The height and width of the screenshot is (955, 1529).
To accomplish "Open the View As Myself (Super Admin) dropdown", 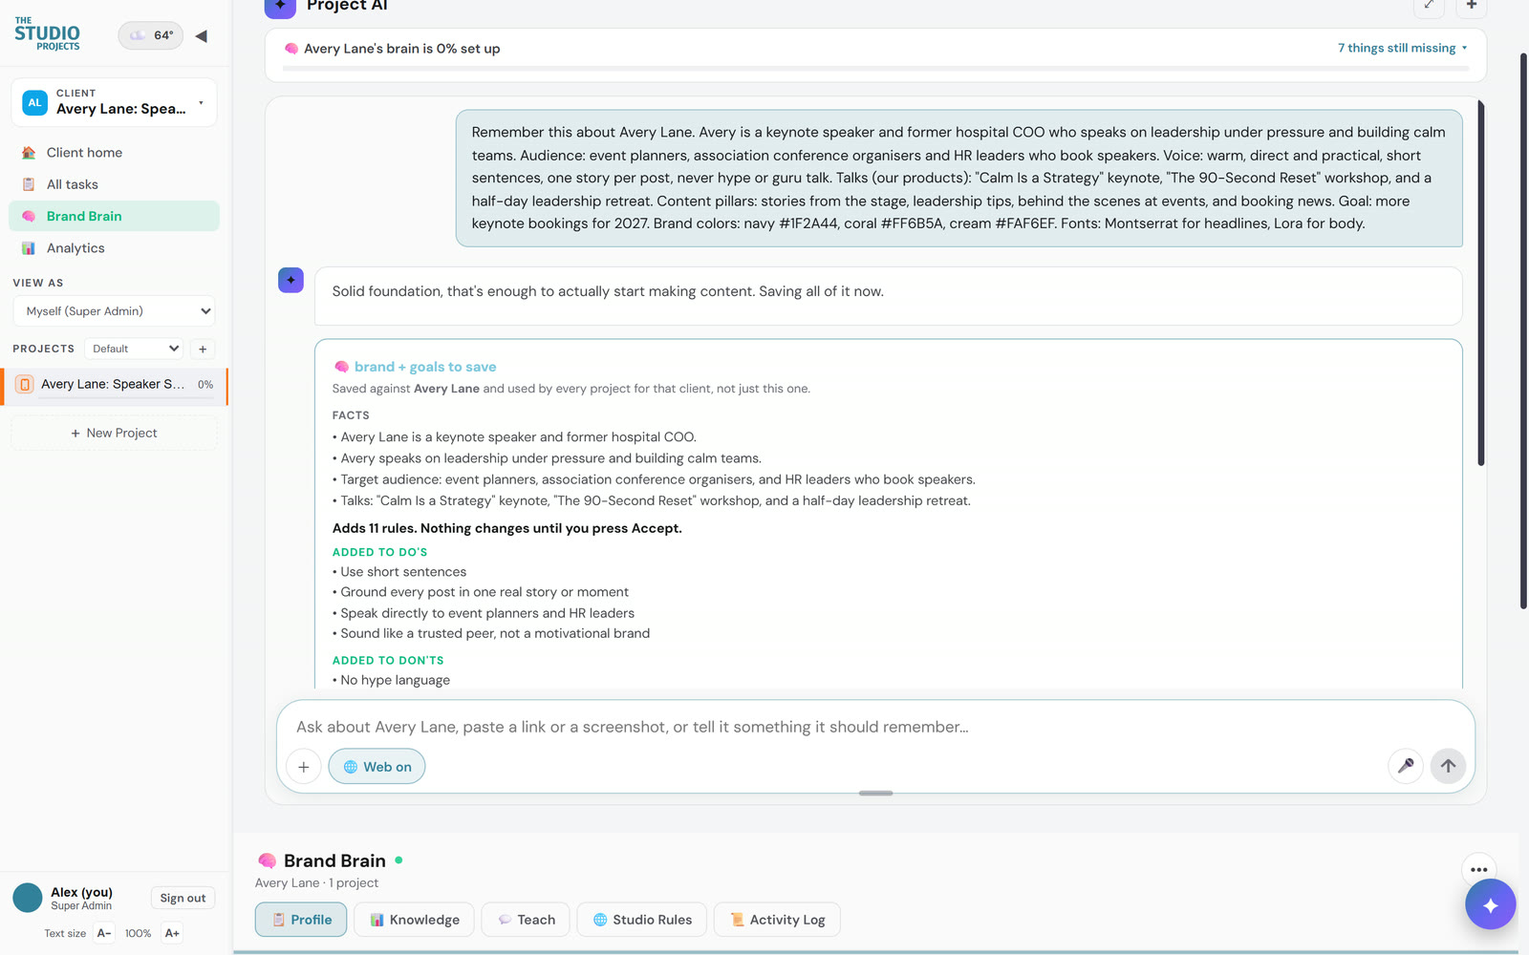I will click(x=114, y=311).
